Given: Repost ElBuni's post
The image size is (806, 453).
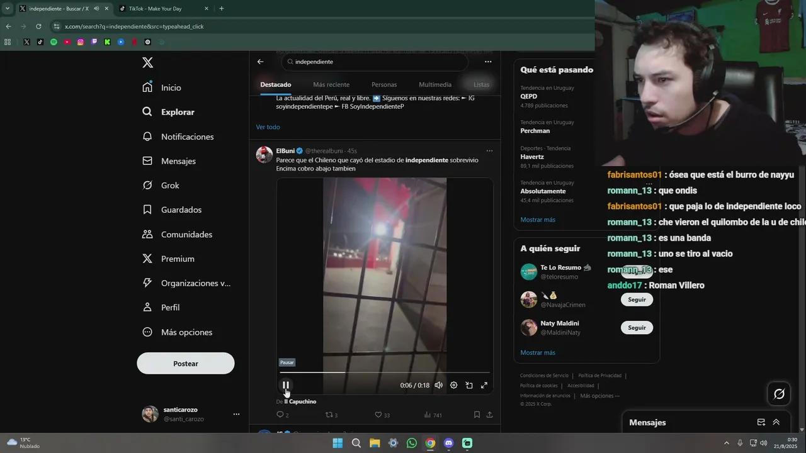Looking at the screenshot, I should 331,415.
